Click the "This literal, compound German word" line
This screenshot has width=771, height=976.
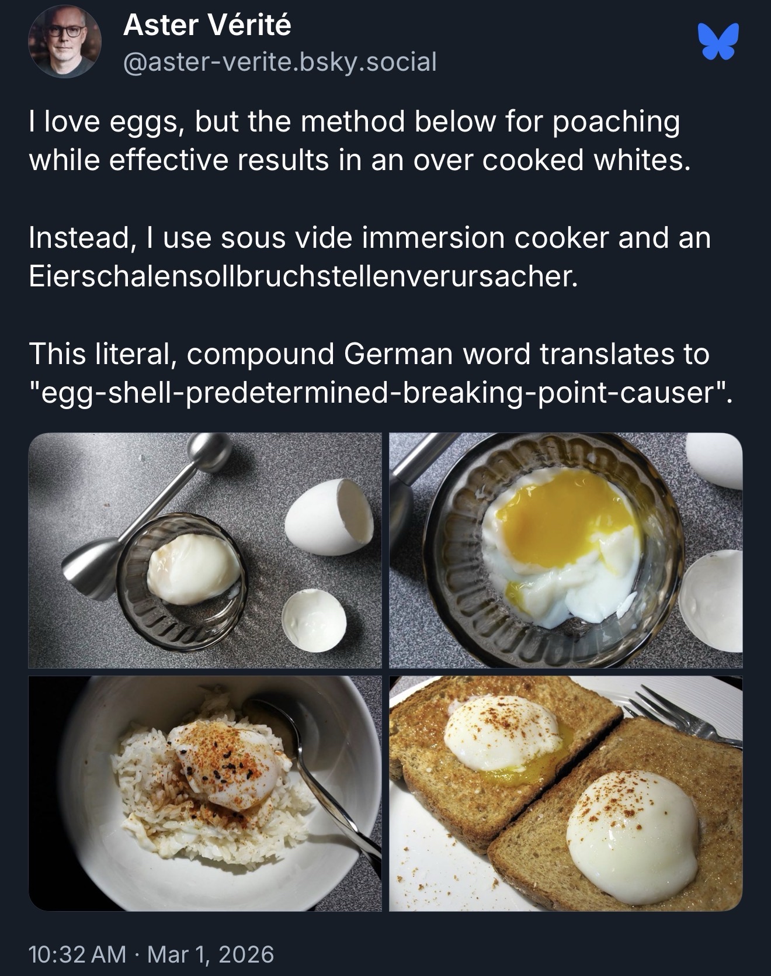[x=369, y=354]
